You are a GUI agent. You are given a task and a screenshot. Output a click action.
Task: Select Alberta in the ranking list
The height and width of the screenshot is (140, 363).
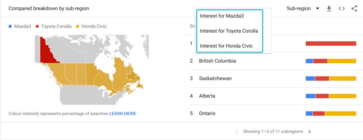click(207, 96)
